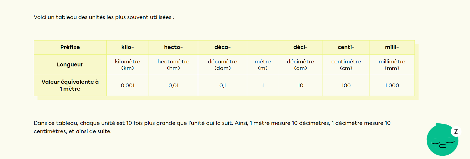
Task: Click the "hecto-" column header
Action: (173, 47)
